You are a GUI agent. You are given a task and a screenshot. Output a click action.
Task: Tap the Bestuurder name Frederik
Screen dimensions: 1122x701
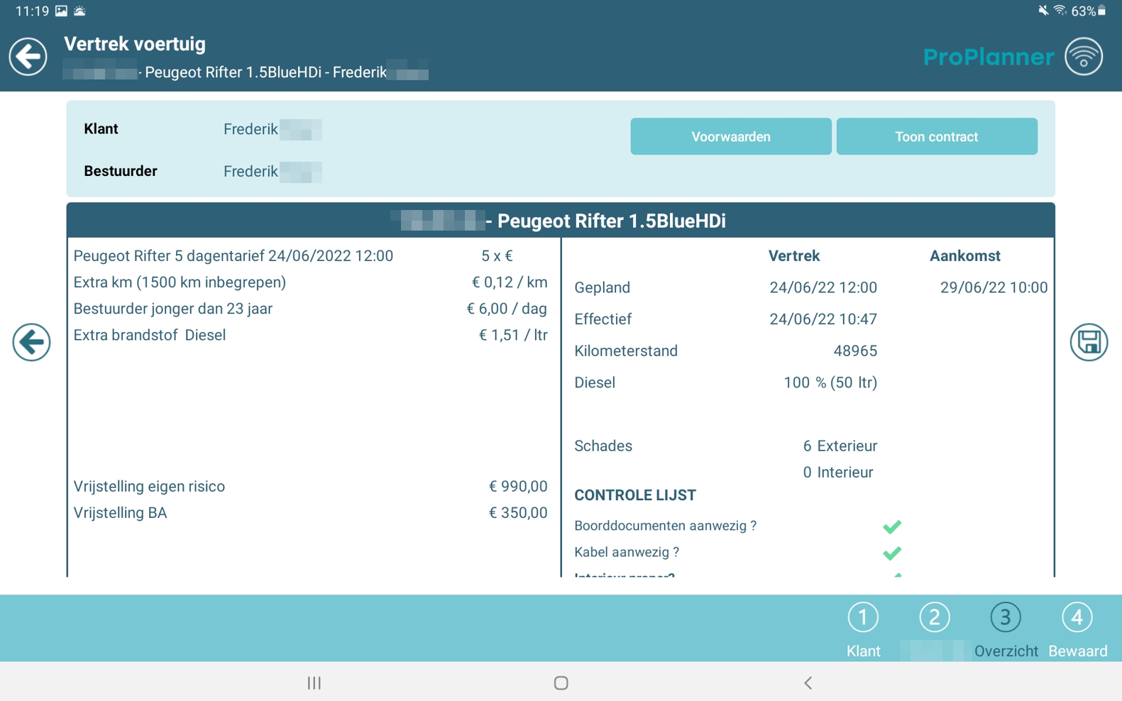pos(251,172)
